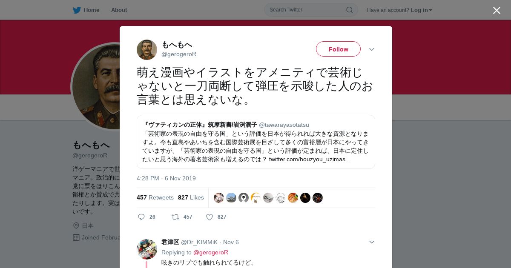Click the reply speech bubble icon
This screenshot has height=268, width=511.
[x=141, y=217]
